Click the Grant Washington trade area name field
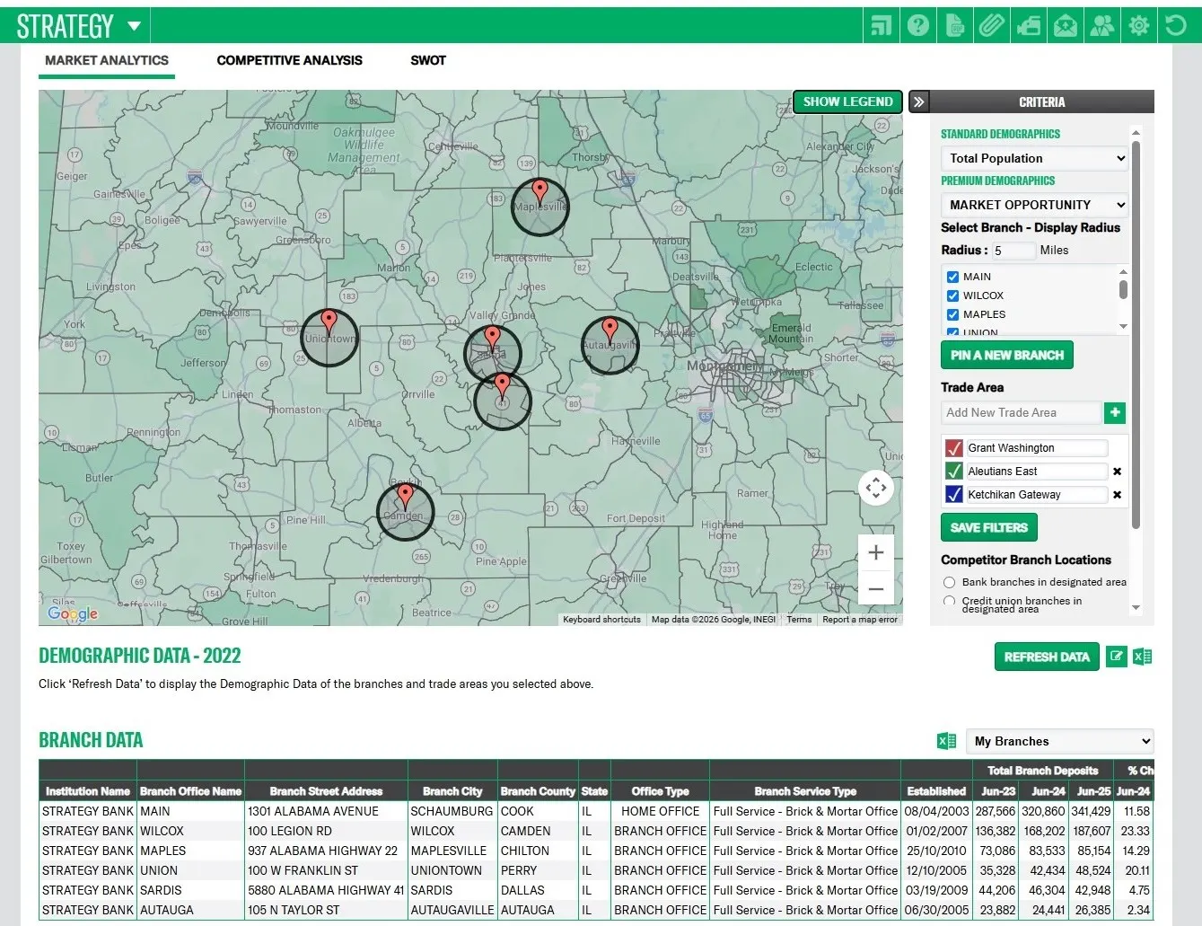The width and height of the screenshot is (1202, 926). (x=1037, y=447)
